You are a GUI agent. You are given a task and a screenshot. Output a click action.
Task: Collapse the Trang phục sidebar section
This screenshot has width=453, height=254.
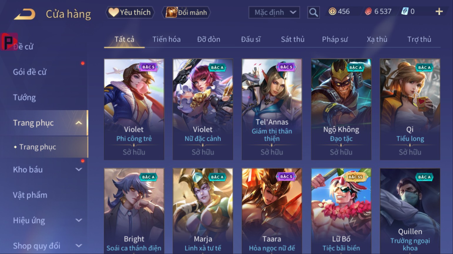click(x=79, y=123)
